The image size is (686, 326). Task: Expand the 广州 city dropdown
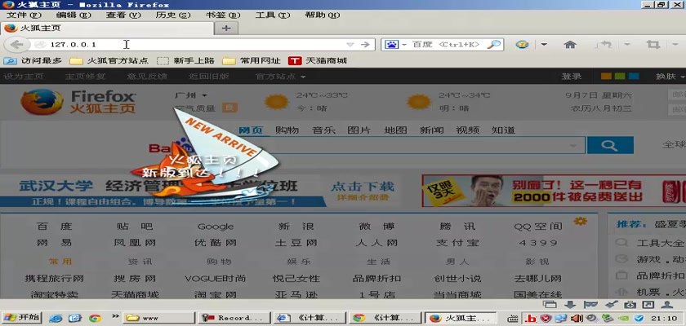tap(204, 95)
